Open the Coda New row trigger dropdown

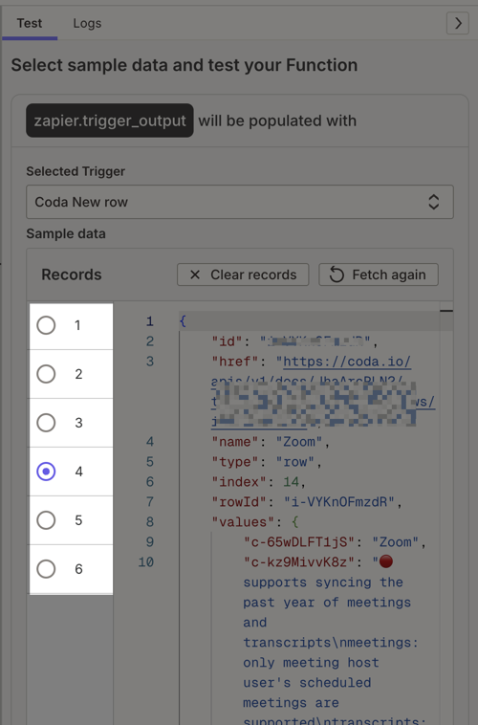pyautogui.click(x=239, y=202)
